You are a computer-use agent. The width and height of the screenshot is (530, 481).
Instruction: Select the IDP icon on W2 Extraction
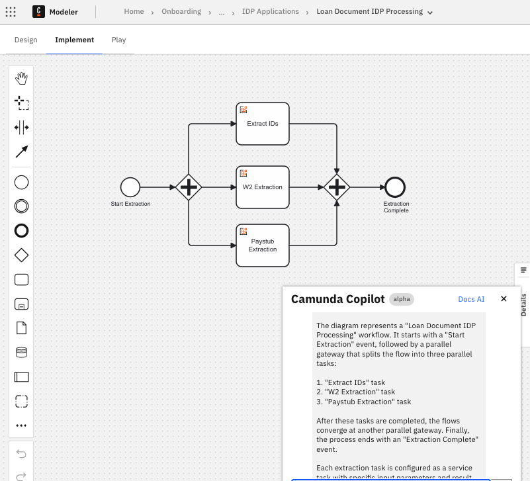243,173
